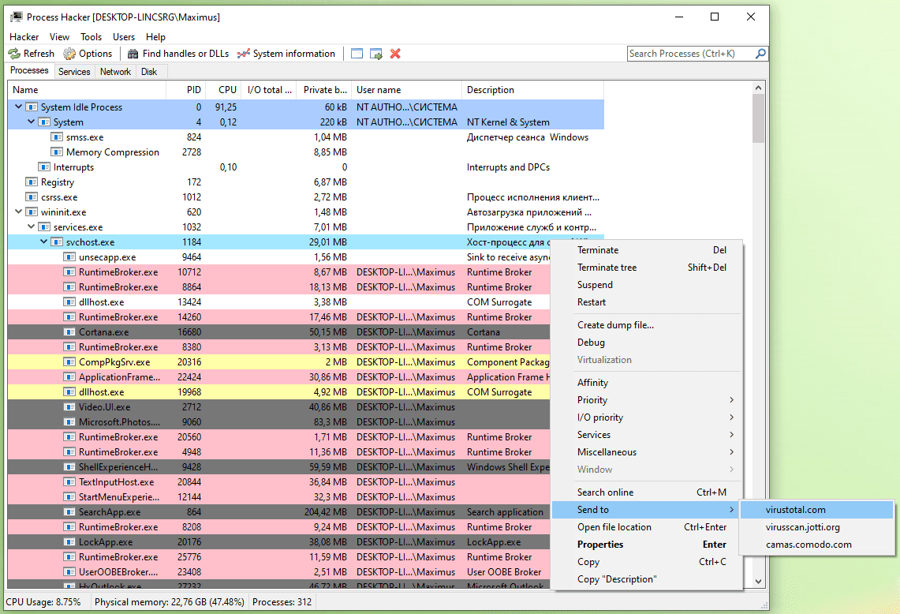The height and width of the screenshot is (614, 900).
Task: Select the dllhost.exe row with PID 13424
Action: coord(279,302)
